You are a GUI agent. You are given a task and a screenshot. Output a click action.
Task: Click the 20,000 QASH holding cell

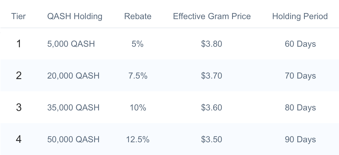[x=73, y=76]
